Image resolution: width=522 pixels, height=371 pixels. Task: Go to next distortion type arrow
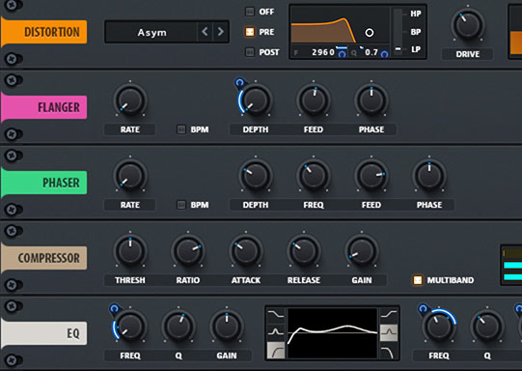pyautogui.click(x=220, y=32)
